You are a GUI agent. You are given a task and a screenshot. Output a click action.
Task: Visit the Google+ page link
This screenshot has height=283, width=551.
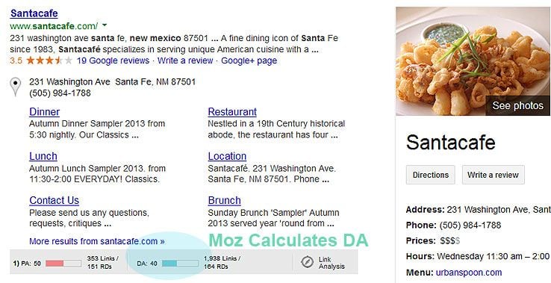(x=249, y=60)
